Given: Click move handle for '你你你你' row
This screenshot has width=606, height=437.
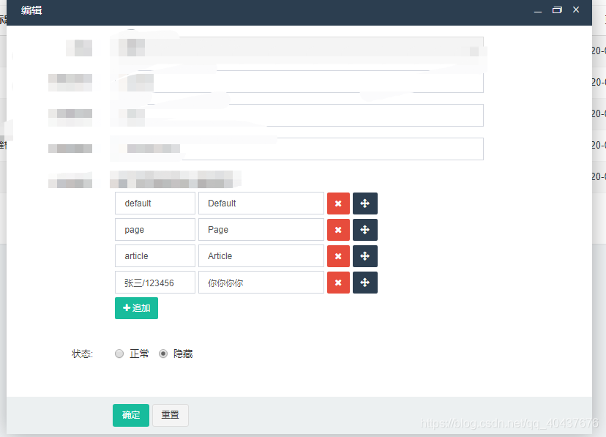Looking at the screenshot, I should [x=364, y=283].
